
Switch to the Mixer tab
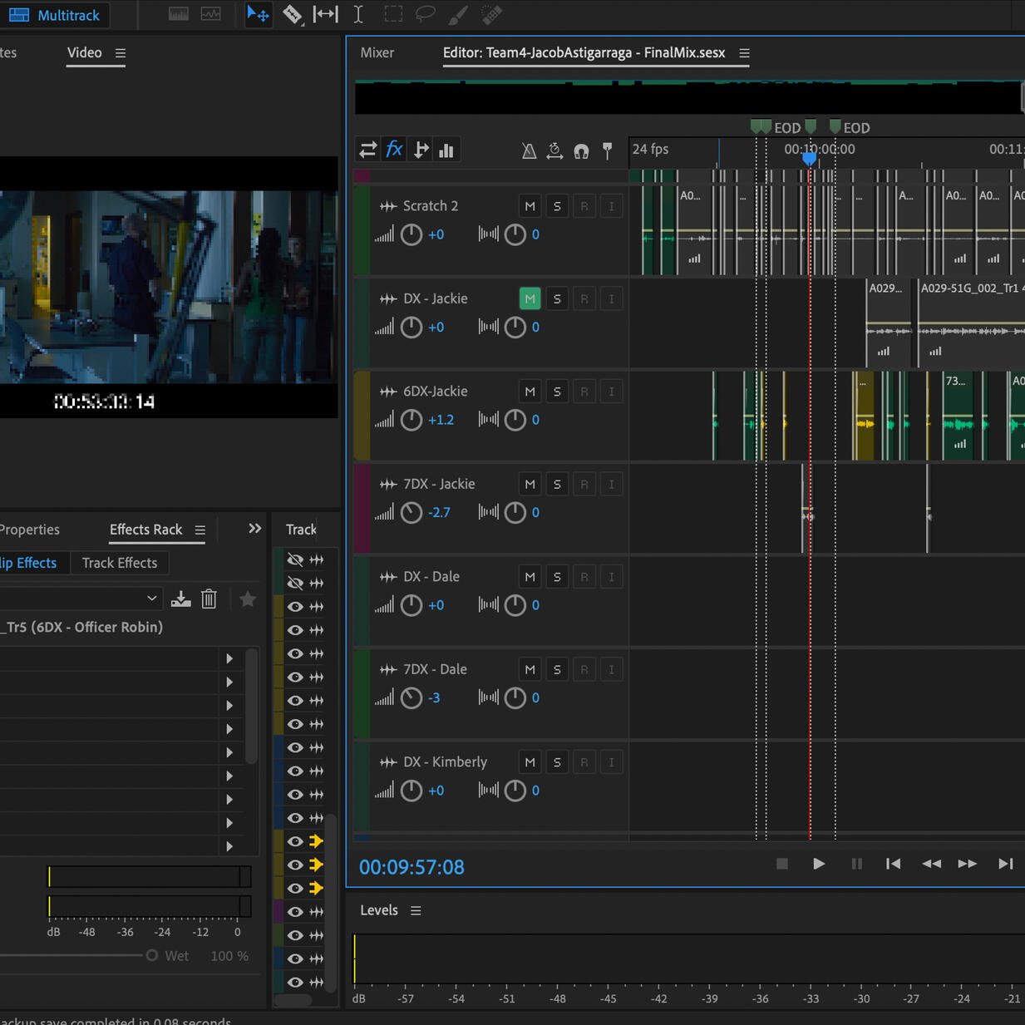tap(377, 52)
